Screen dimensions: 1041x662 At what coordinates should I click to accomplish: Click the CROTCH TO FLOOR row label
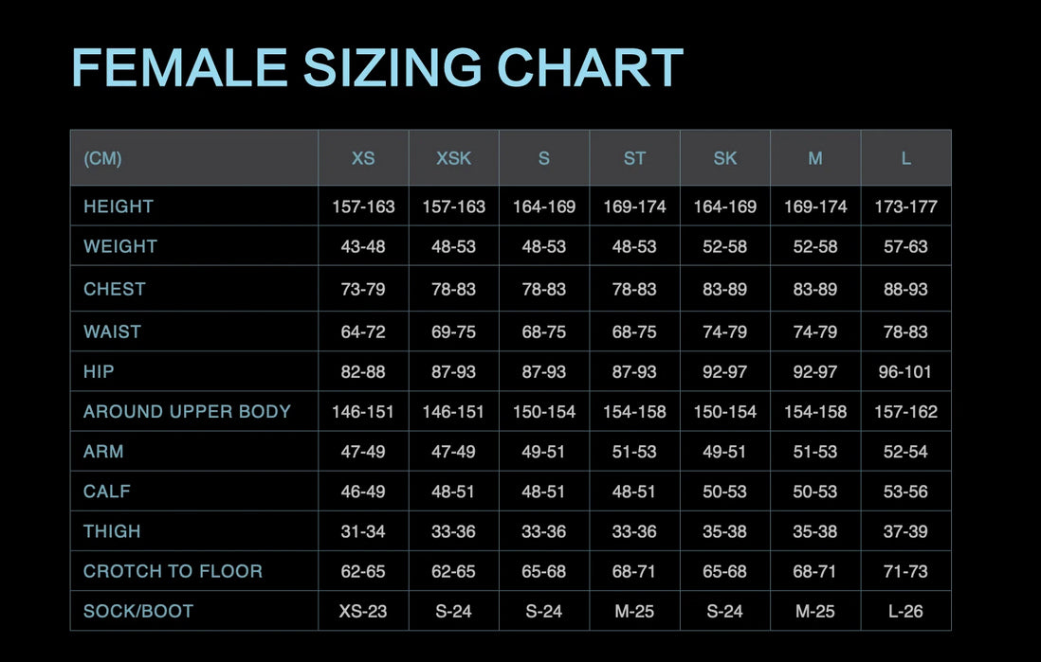[x=173, y=571]
